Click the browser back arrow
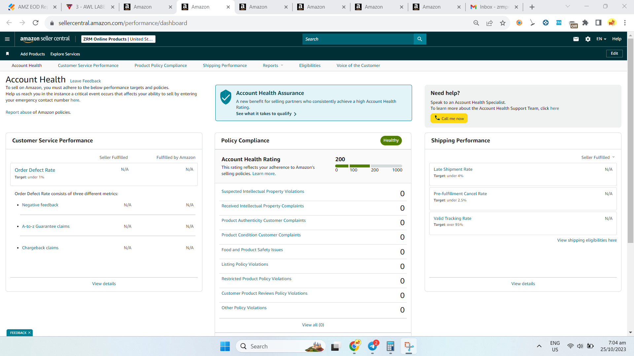 click(9, 23)
